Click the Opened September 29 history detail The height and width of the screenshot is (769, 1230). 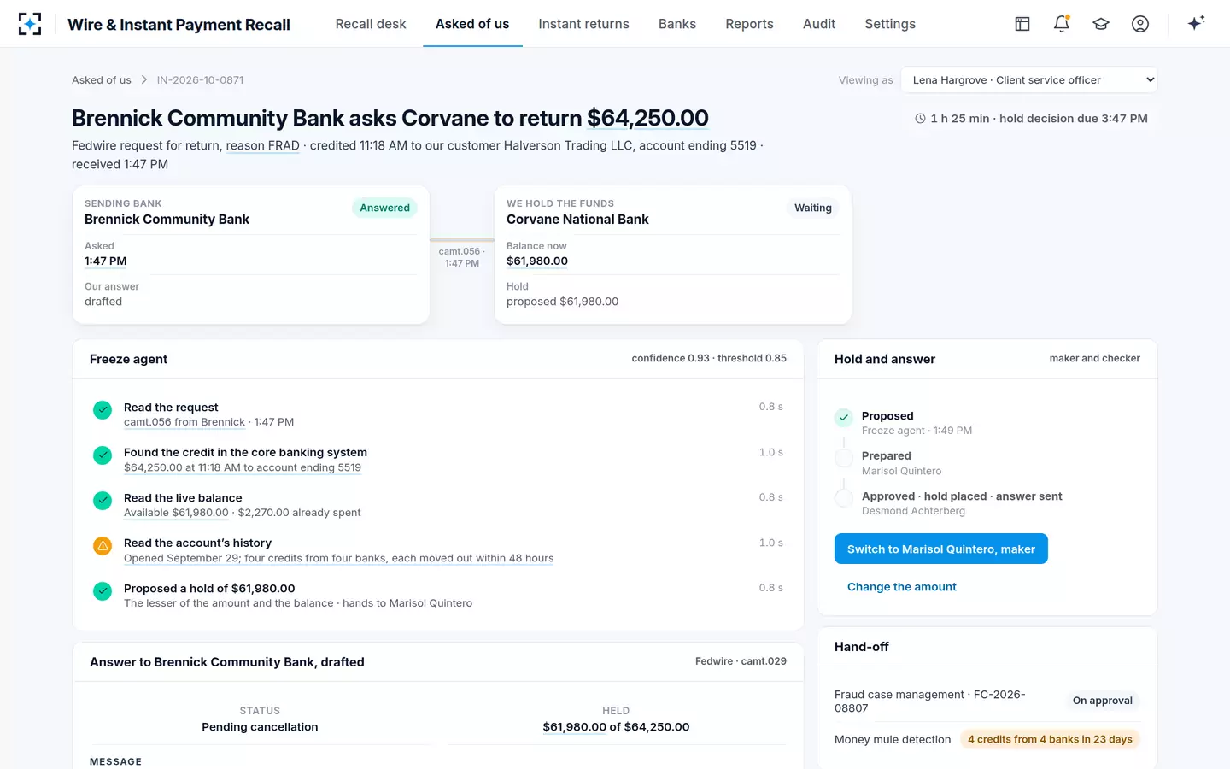point(338,558)
